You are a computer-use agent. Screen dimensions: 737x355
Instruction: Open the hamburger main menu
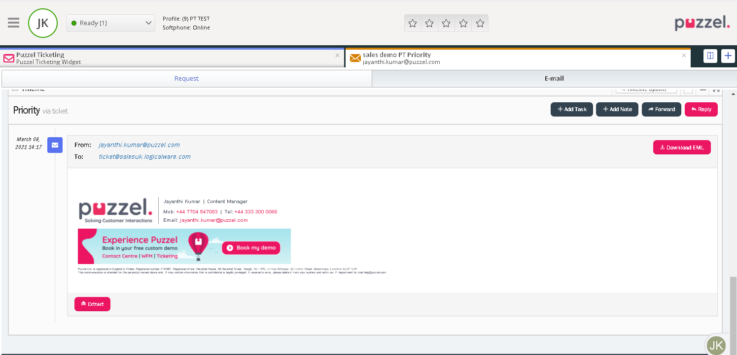coord(14,23)
